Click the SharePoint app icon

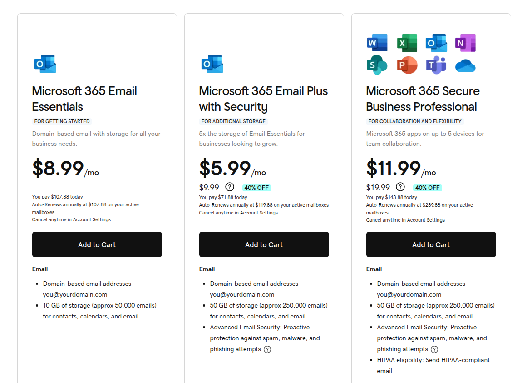[x=377, y=65]
